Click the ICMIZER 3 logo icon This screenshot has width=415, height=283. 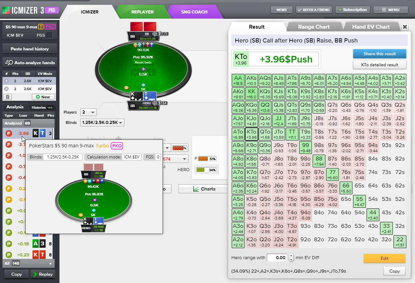click(6, 10)
